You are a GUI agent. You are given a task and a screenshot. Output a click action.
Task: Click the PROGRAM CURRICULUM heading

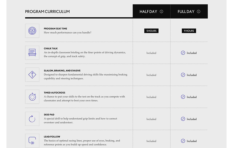[x=47, y=12]
